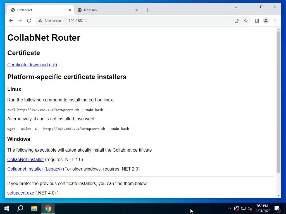
Task: Share this page using the share icon
Action: pos(237,21)
